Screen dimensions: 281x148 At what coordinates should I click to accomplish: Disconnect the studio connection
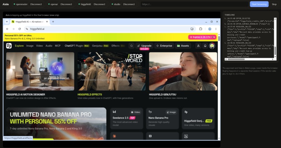pyautogui.click(x=129, y=4)
